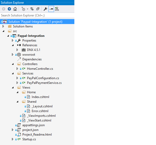Click the Controllers folder icon
Image resolution: width=156 pixels, height=145 pixels.
(x=19, y=64)
